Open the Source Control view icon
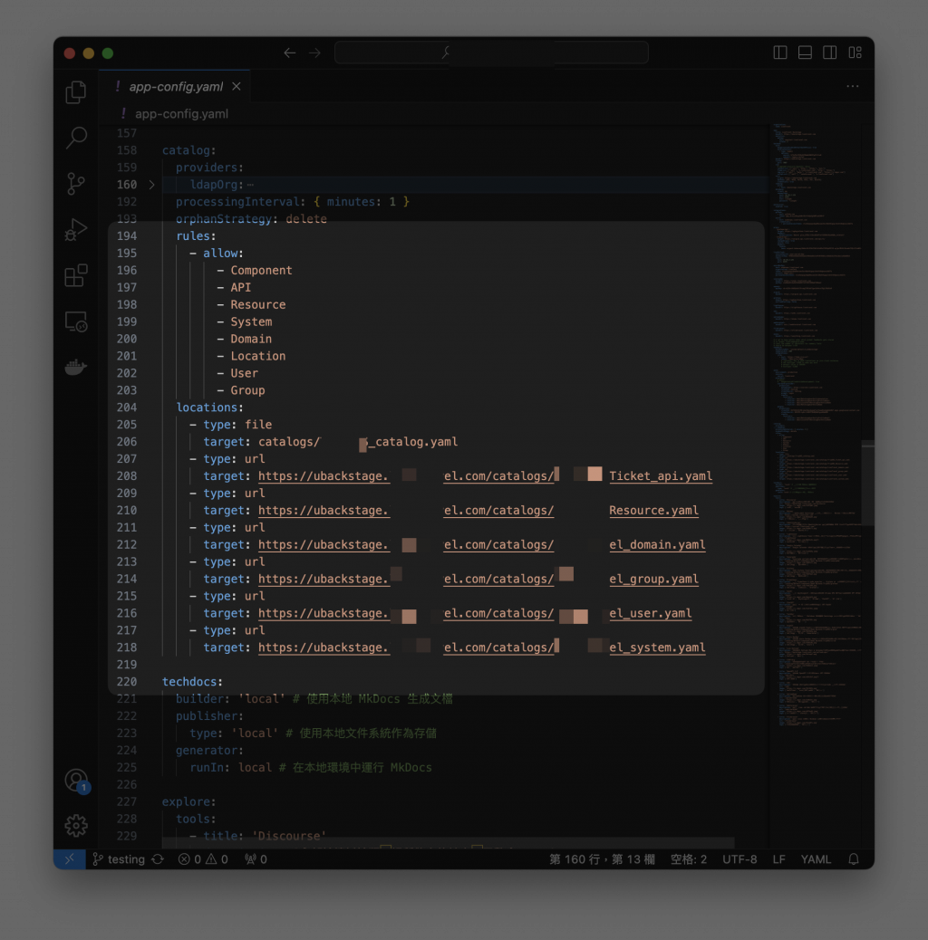Screen dimensions: 928x940 pos(75,184)
